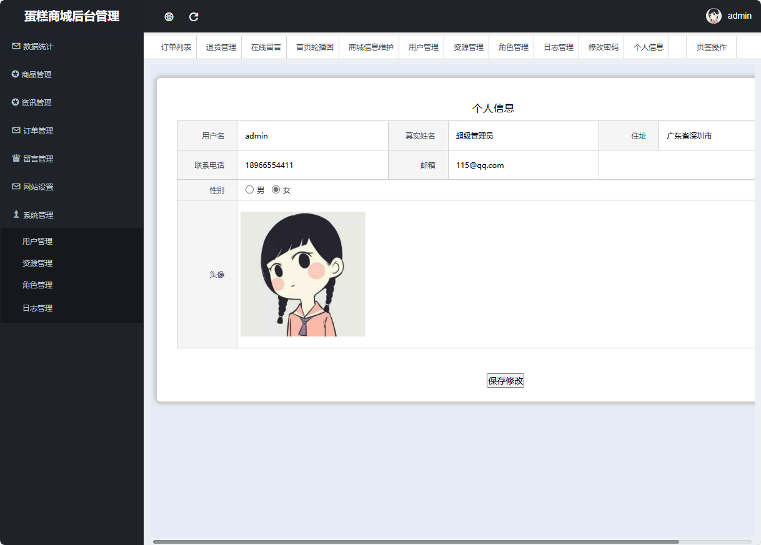
Task: Click the person icon beside 系统管理
Action: (x=16, y=214)
